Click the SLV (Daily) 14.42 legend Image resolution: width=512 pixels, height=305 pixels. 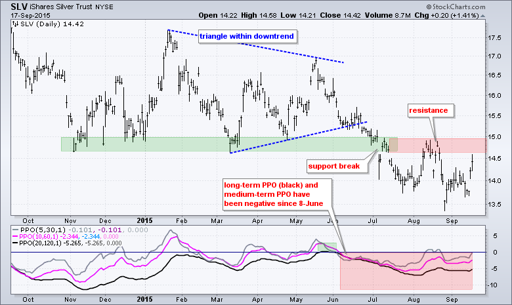point(53,24)
